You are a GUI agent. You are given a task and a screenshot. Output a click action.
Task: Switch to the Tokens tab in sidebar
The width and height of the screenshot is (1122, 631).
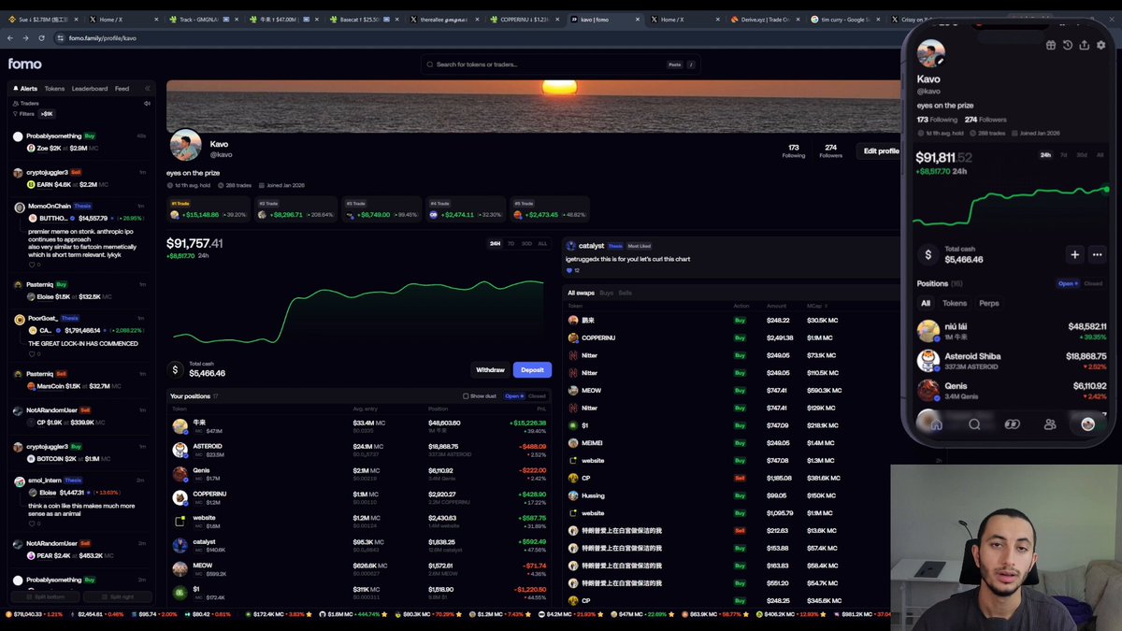pyautogui.click(x=54, y=89)
